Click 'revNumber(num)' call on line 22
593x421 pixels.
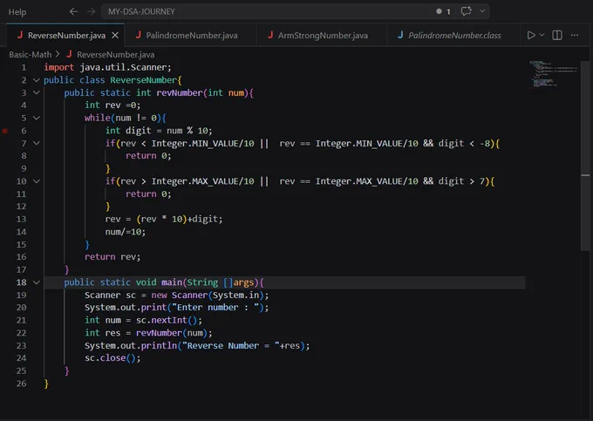tap(172, 333)
